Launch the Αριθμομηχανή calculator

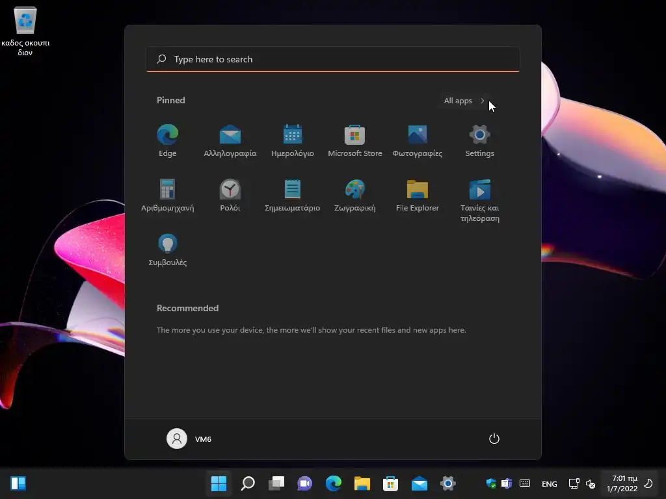pyautogui.click(x=167, y=196)
